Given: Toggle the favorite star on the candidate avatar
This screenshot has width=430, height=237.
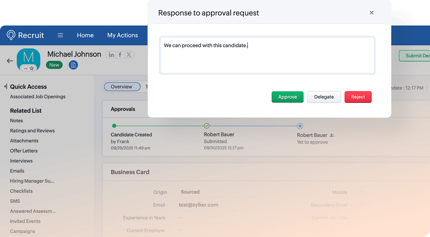Looking at the screenshot, I should tap(32, 68).
